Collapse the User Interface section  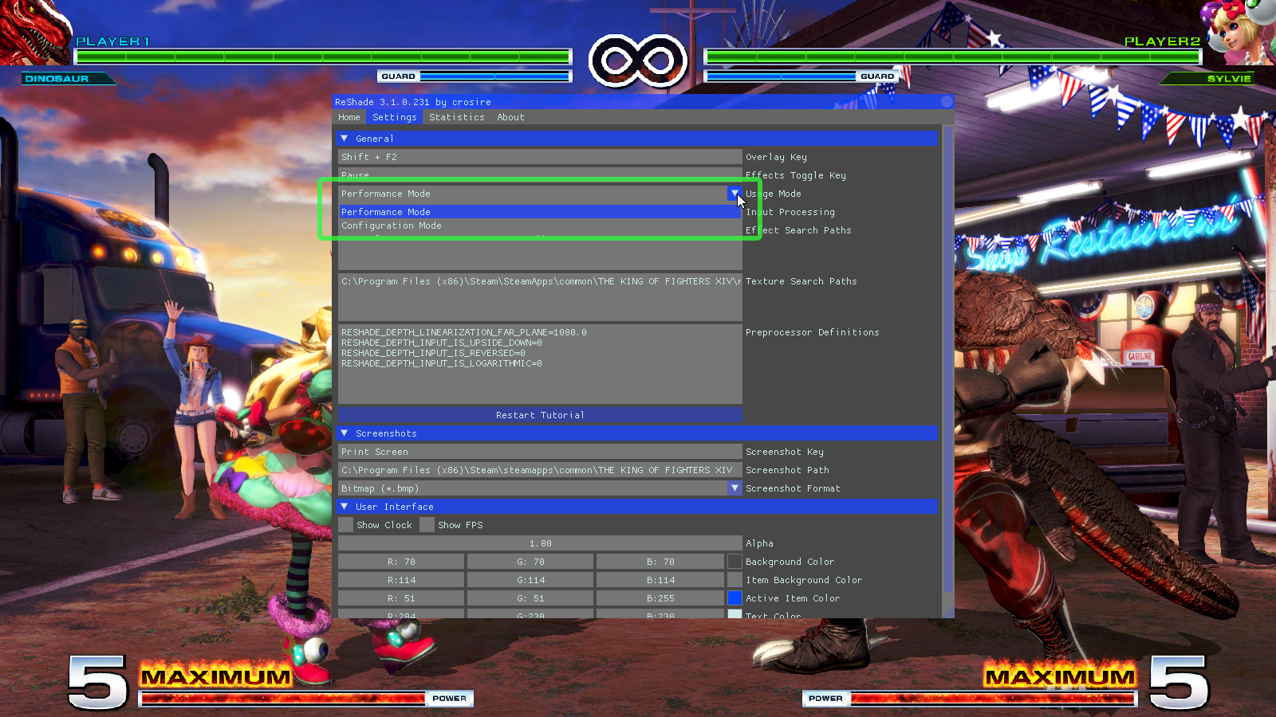click(637, 507)
